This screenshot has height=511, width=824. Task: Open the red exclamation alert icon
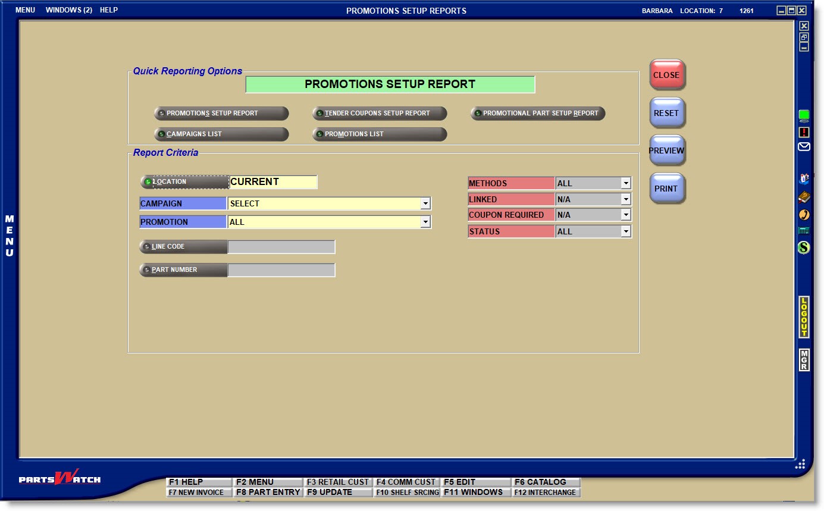pos(804,132)
